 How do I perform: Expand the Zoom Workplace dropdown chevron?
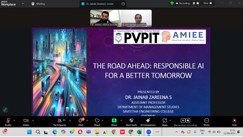click(x=23, y=4)
